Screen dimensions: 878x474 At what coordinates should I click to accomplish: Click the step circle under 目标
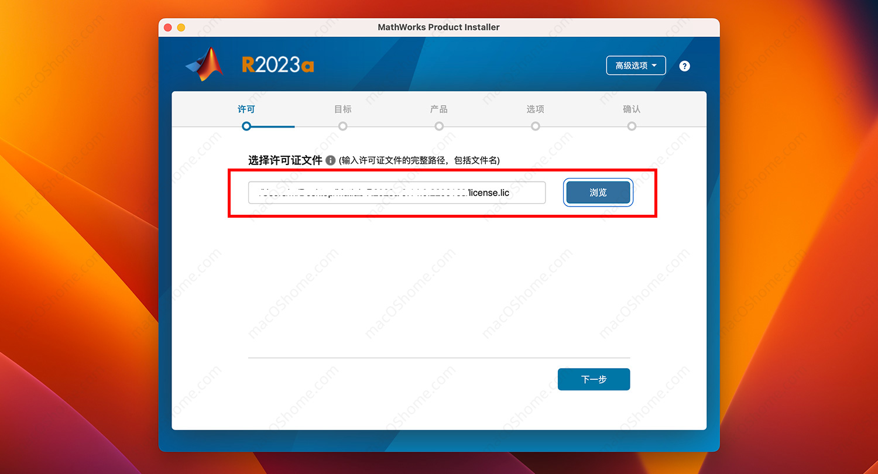pyautogui.click(x=342, y=126)
